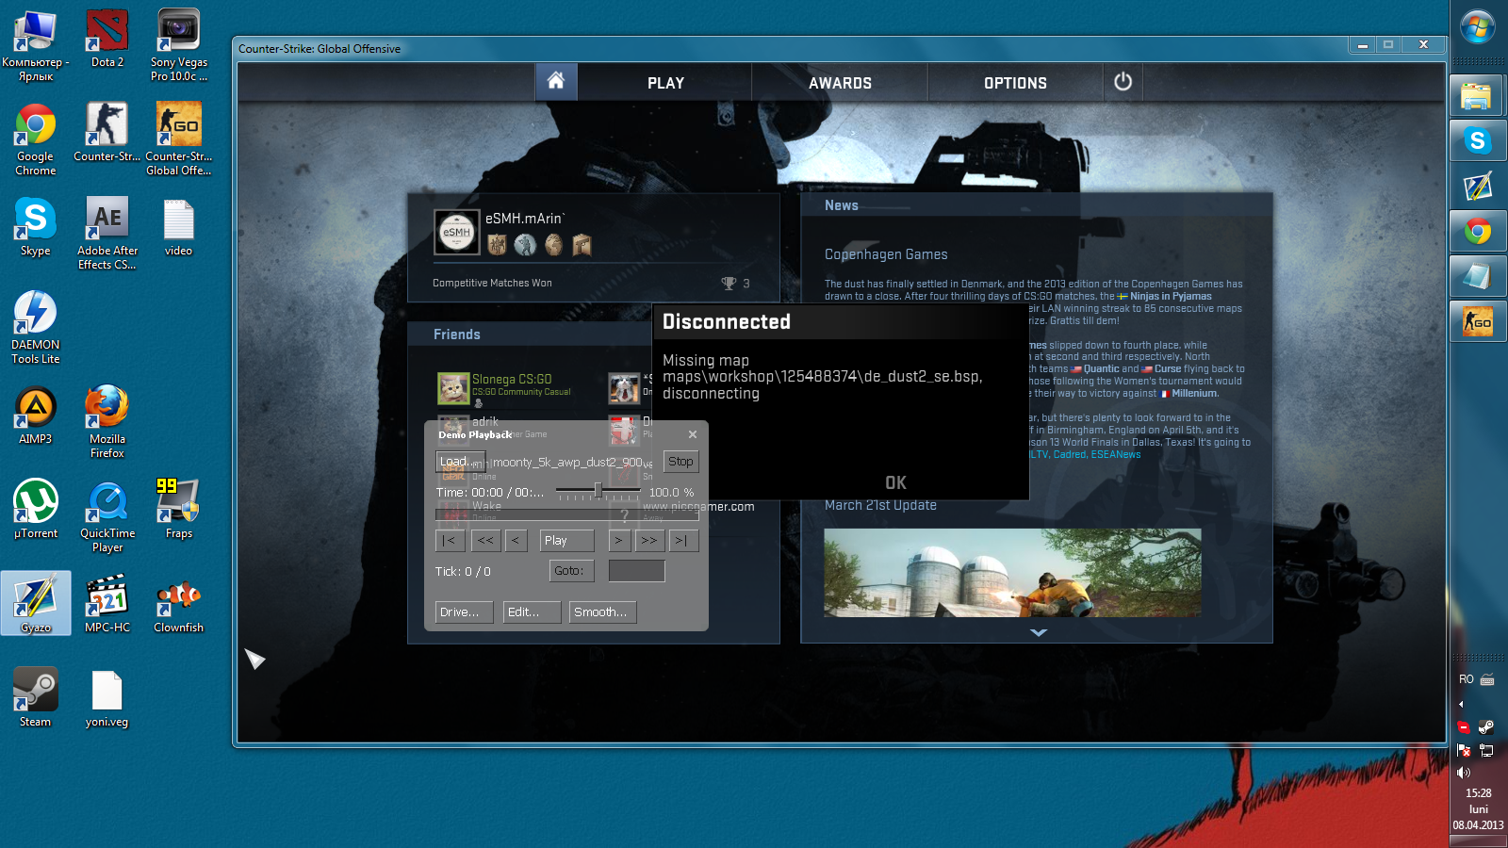1508x848 pixels.
Task: Open QuickTime Player desktop icon
Action: coord(107,516)
